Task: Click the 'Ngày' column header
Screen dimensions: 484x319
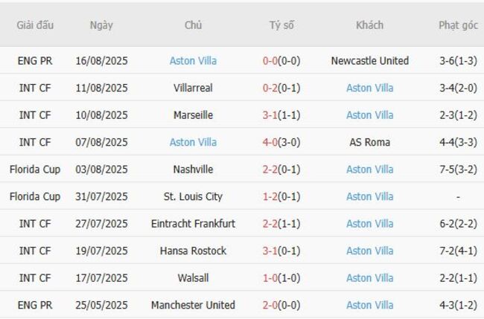Action: click(101, 25)
